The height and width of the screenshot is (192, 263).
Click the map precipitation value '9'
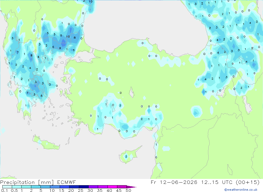[60, 48]
